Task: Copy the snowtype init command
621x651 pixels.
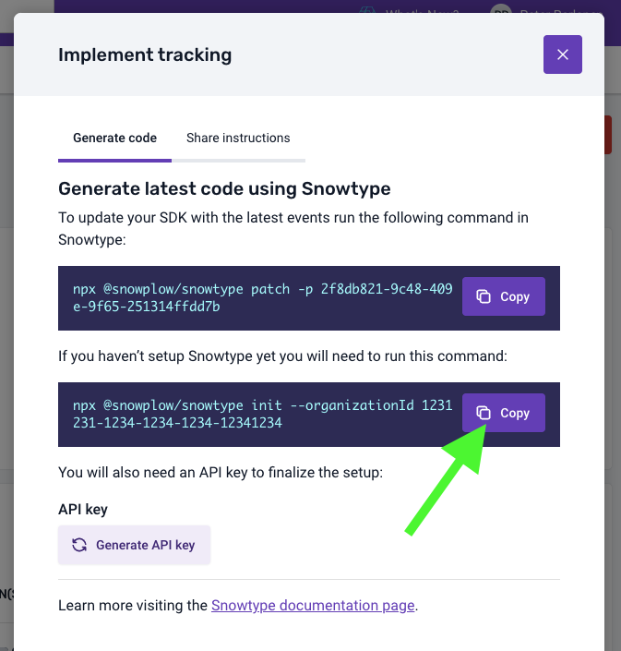Action: [x=504, y=413]
